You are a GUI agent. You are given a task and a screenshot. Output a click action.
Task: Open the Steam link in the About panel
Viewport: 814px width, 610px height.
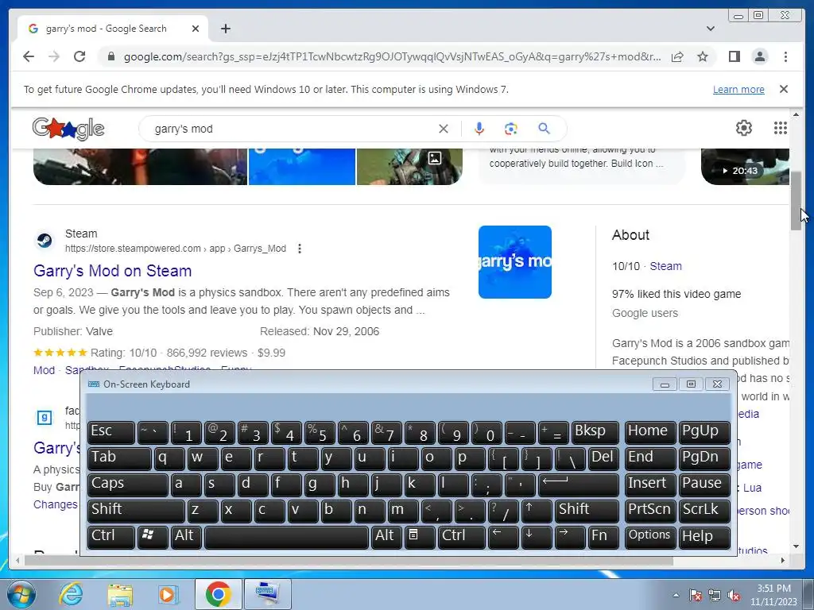pyautogui.click(x=665, y=266)
